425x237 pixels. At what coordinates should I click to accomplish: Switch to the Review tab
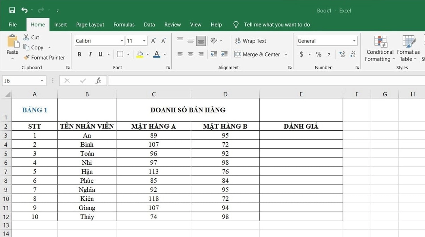(173, 25)
